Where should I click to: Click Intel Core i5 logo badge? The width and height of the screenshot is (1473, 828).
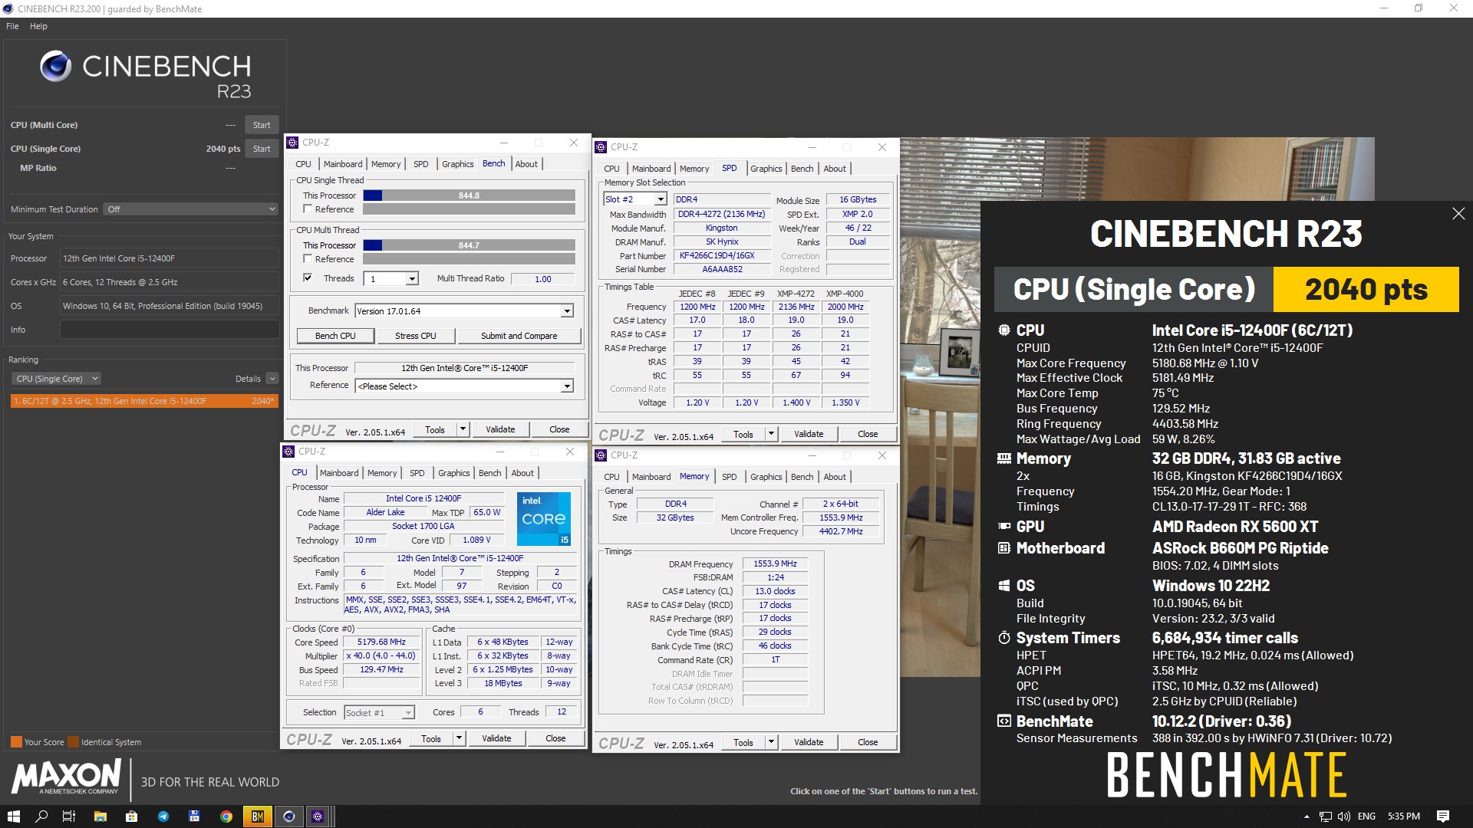pos(544,519)
